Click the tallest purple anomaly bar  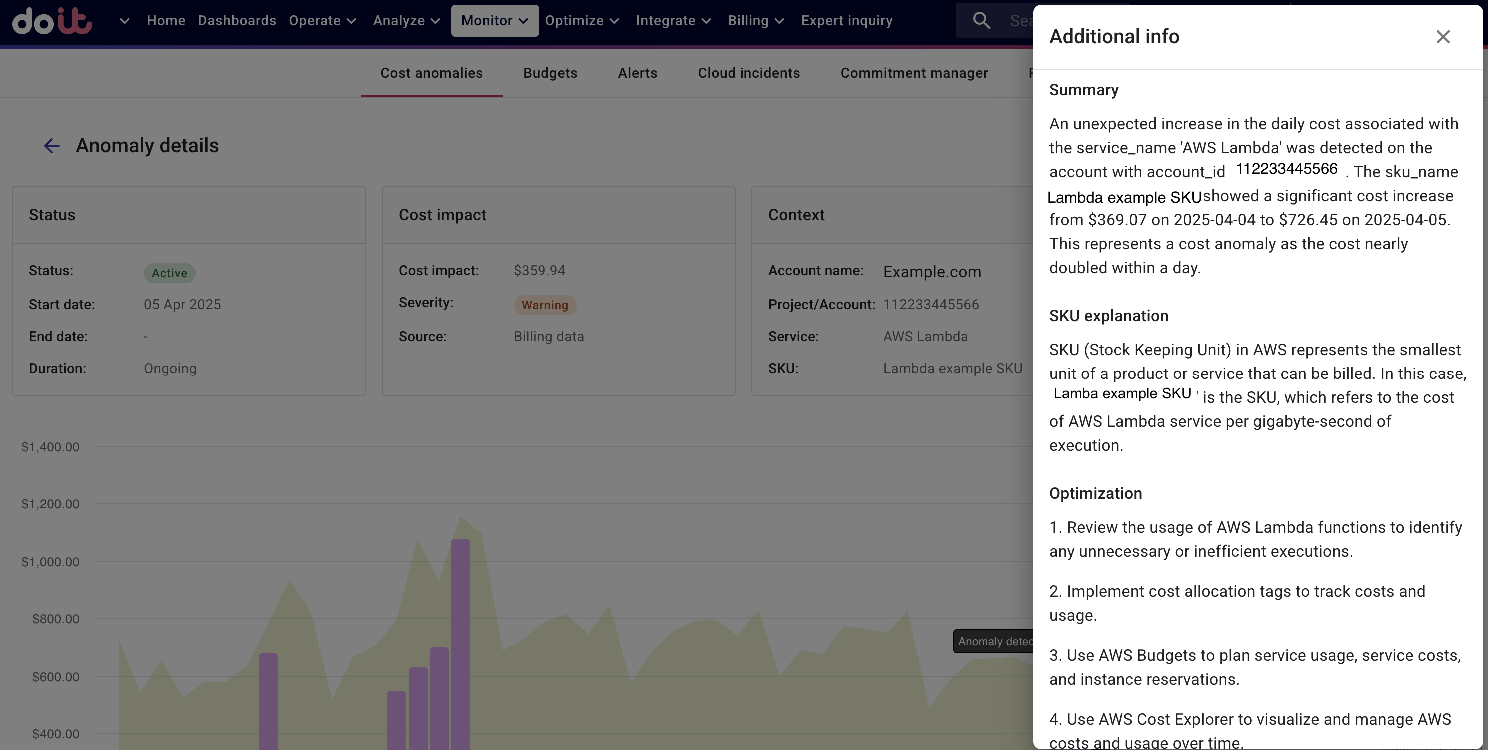(460, 644)
